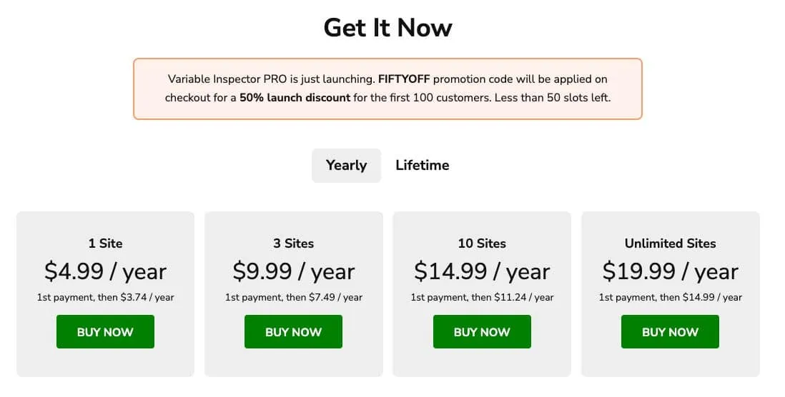Viewport: 785px width, 397px height.
Task: Click the $14.99 / year large price
Action: tap(482, 271)
